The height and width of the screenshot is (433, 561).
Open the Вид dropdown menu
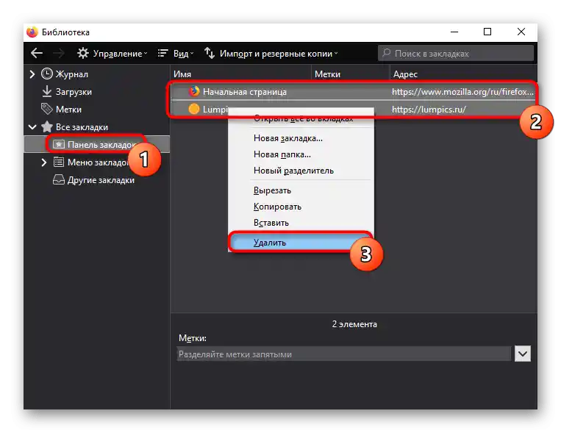pyautogui.click(x=176, y=54)
